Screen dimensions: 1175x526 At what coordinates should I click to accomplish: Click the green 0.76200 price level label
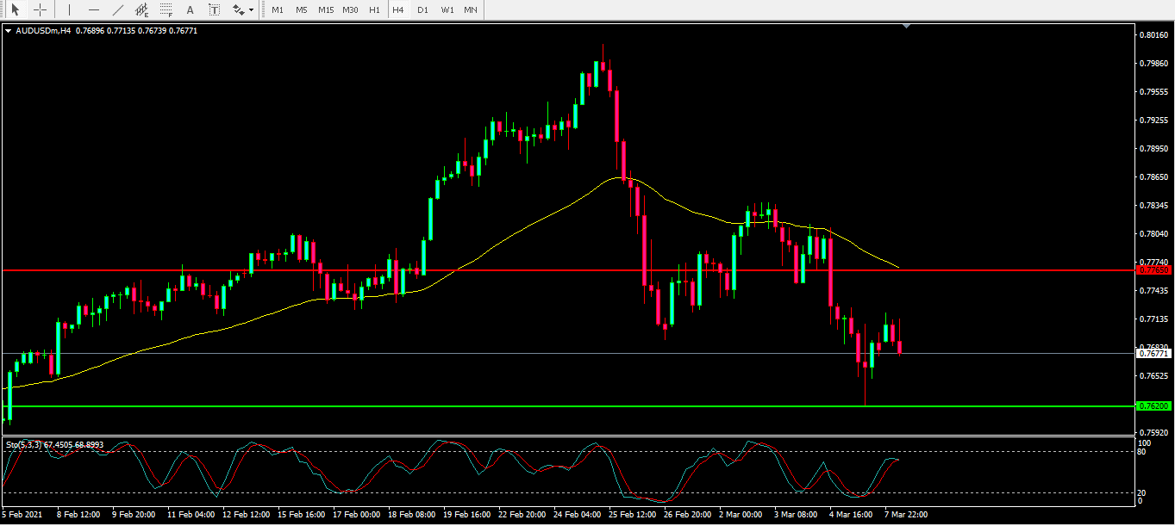coord(1153,406)
